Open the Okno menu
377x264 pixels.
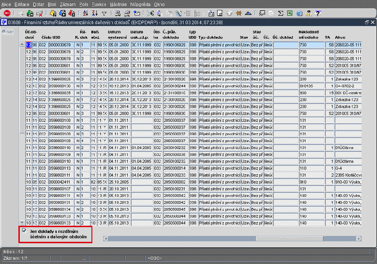tap(159, 4)
